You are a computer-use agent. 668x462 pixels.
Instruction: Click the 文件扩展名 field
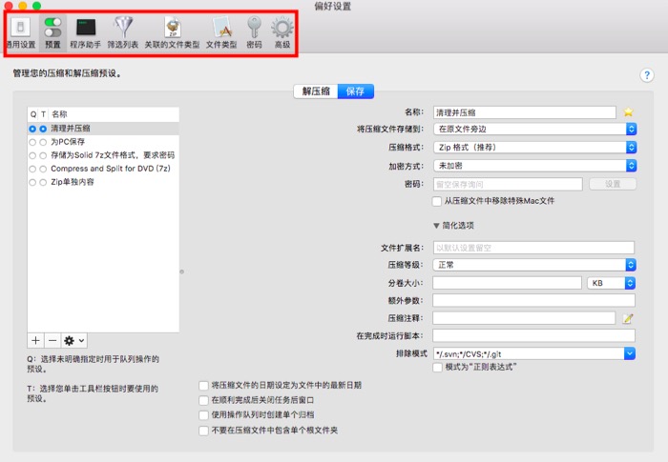point(533,248)
